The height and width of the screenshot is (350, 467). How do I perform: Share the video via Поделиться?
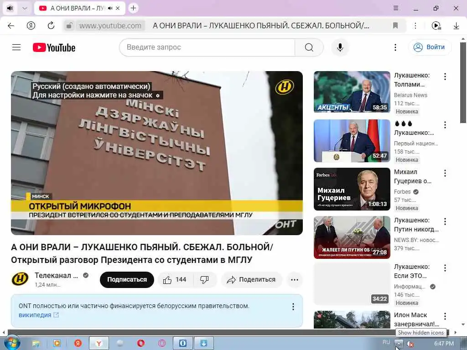click(x=251, y=279)
